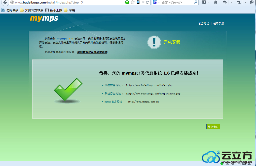The width and height of the screenshot is (256, 166).
Task: Click the globe site identity icon
Action: pos(12,2)
